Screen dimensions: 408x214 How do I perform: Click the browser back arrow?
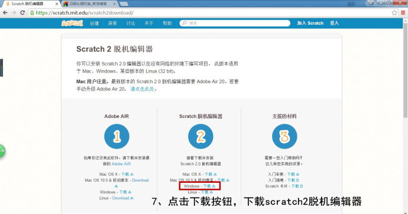pyautogui.click(x=5, y=13)
